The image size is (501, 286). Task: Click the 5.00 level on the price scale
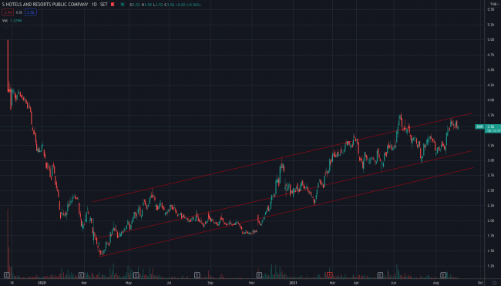pyautogui.click(x=490, y=39)
